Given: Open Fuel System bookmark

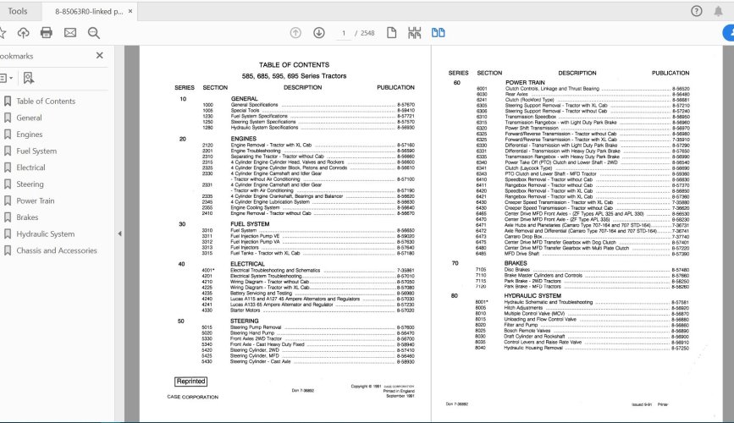Looking at the screenshot, I should (x=36, y=151).
